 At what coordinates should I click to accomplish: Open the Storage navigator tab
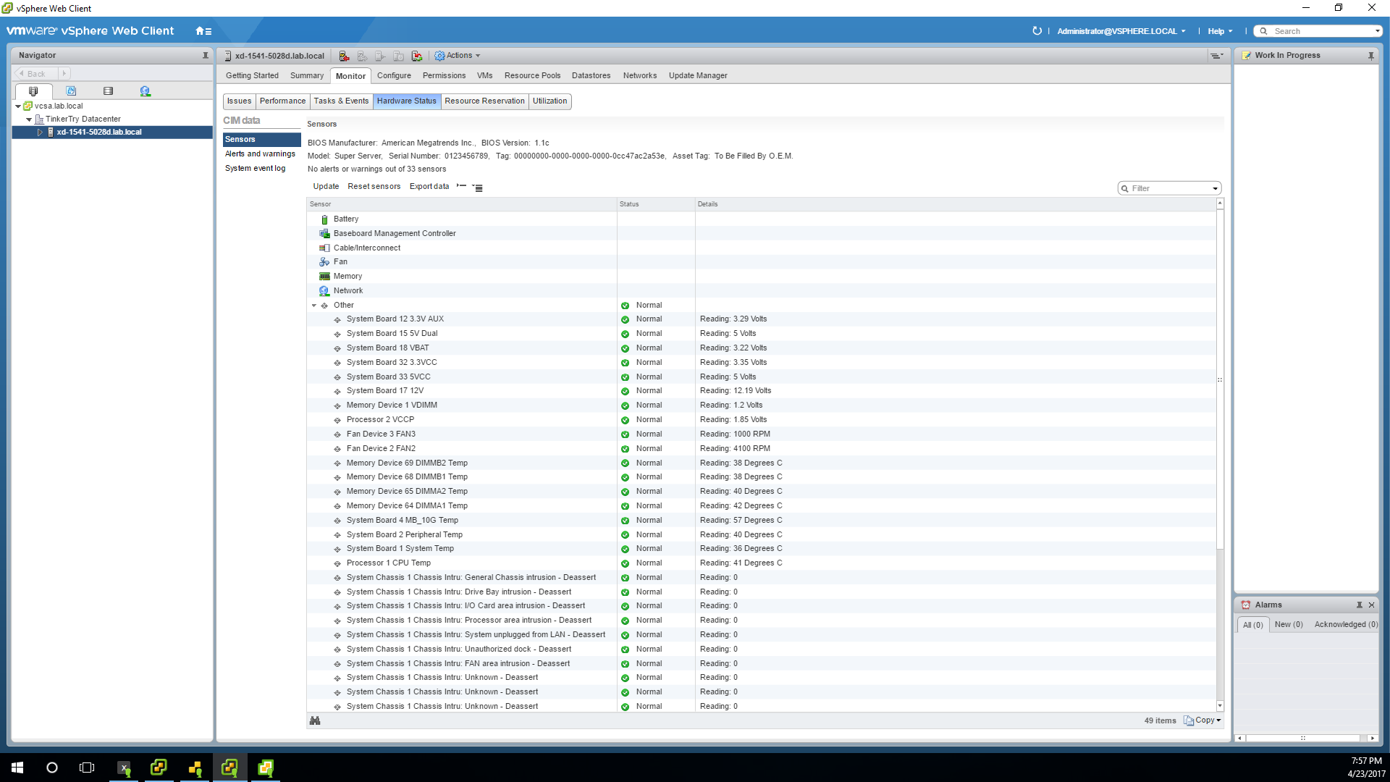coord(109,91)
